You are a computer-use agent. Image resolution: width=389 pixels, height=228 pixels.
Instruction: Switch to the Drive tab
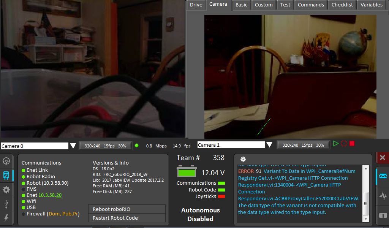(x=196, y=5)
